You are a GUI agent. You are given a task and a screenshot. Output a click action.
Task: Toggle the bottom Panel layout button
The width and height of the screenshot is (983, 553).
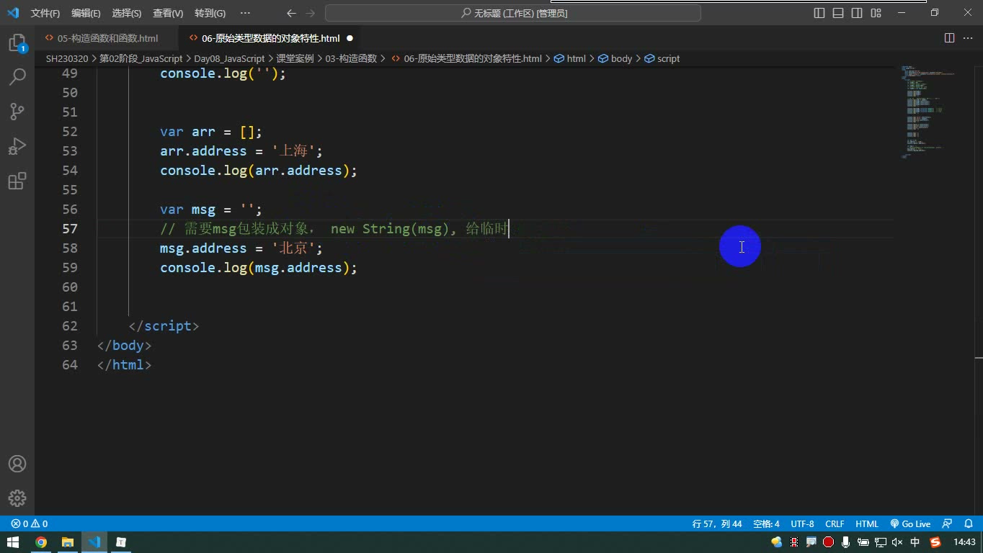point(838,13)
